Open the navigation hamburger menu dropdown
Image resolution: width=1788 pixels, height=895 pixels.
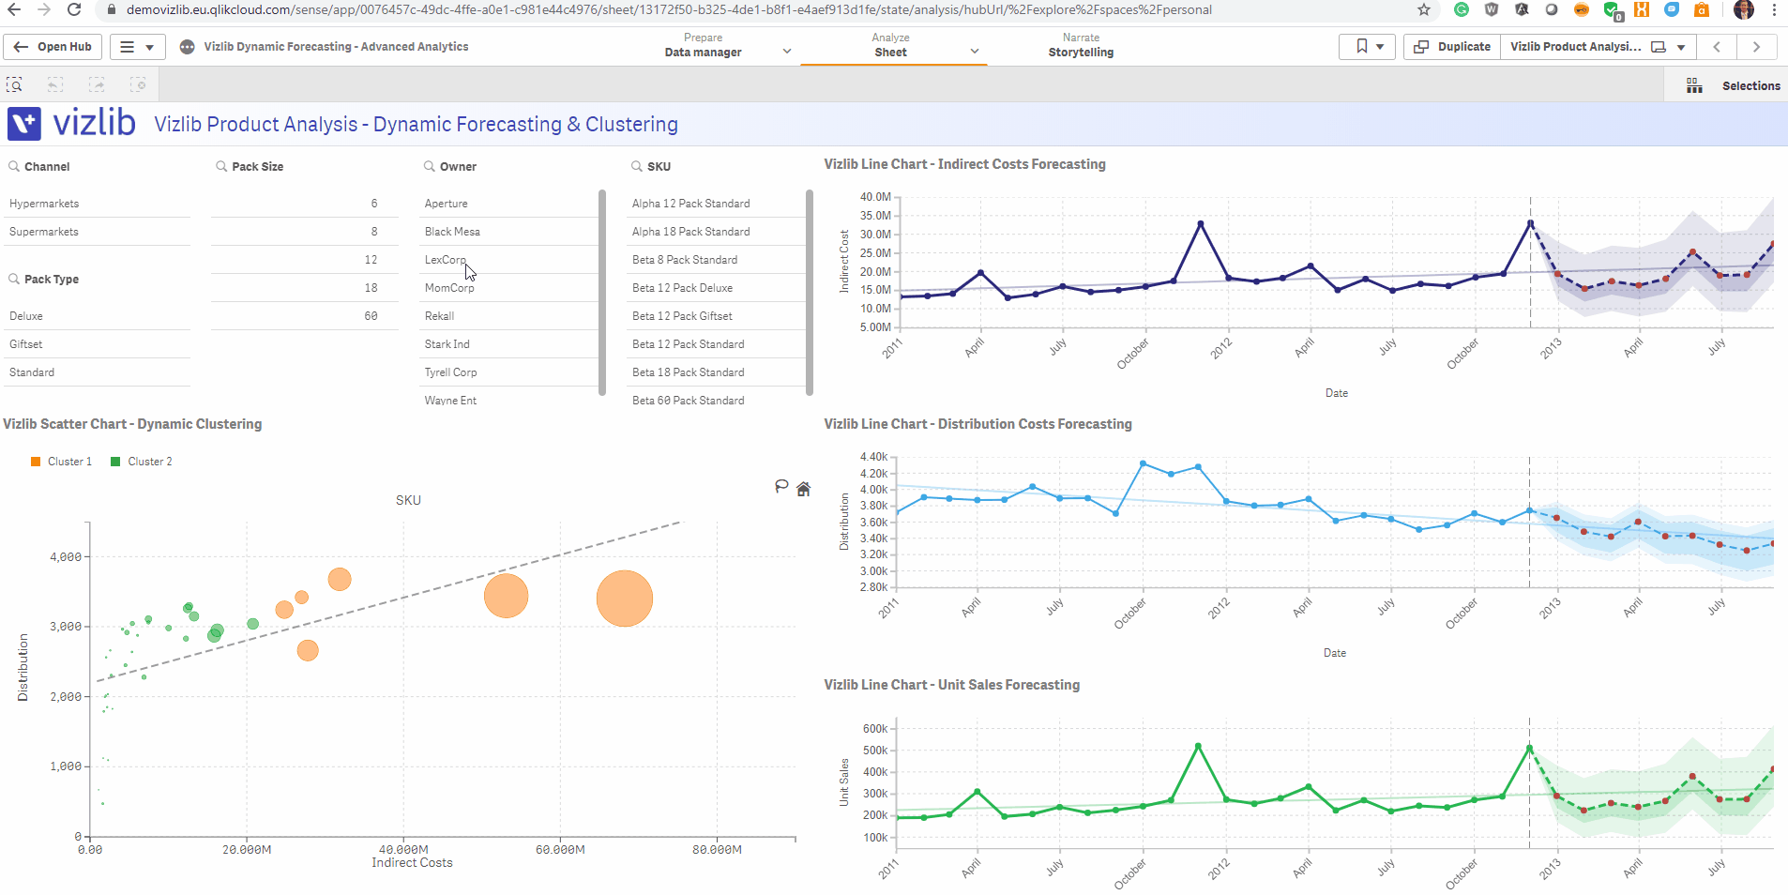138,47
